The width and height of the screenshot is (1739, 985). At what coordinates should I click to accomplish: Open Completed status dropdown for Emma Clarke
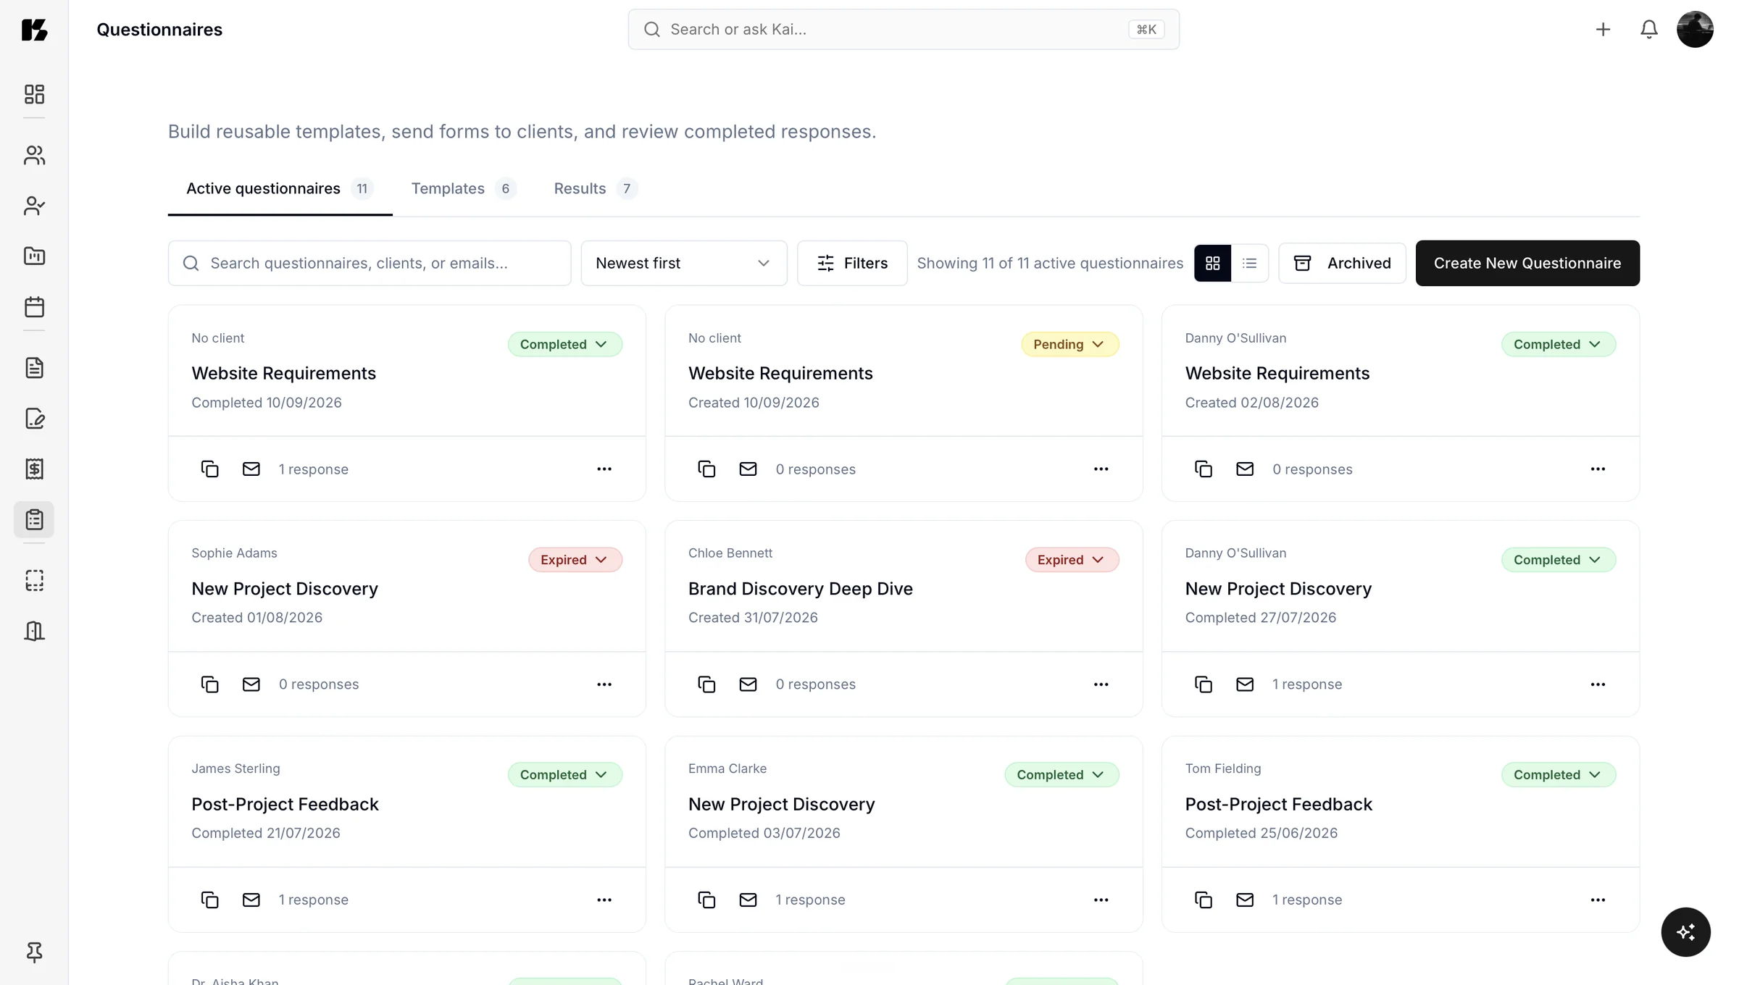pyautogui.click(x=1062, y=774)
